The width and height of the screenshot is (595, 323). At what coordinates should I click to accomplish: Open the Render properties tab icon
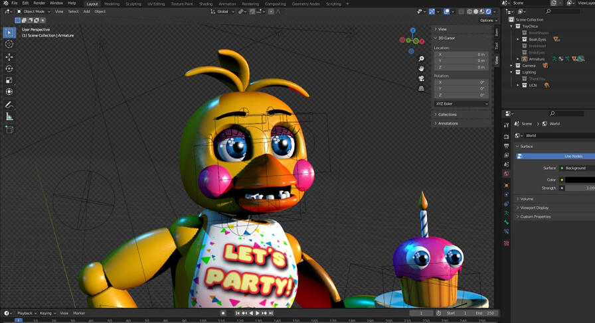506,137
